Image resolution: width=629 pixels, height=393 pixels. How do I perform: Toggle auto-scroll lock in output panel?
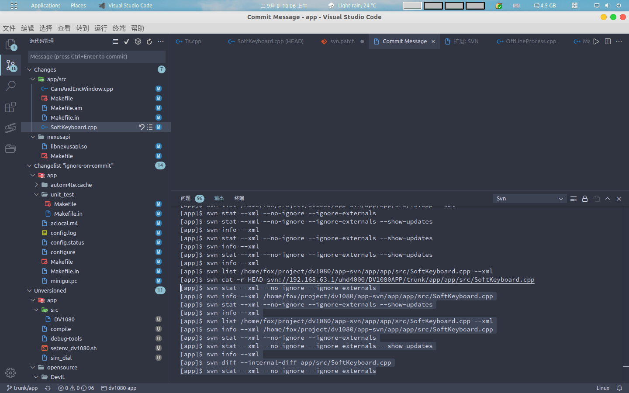pos(585,198)
